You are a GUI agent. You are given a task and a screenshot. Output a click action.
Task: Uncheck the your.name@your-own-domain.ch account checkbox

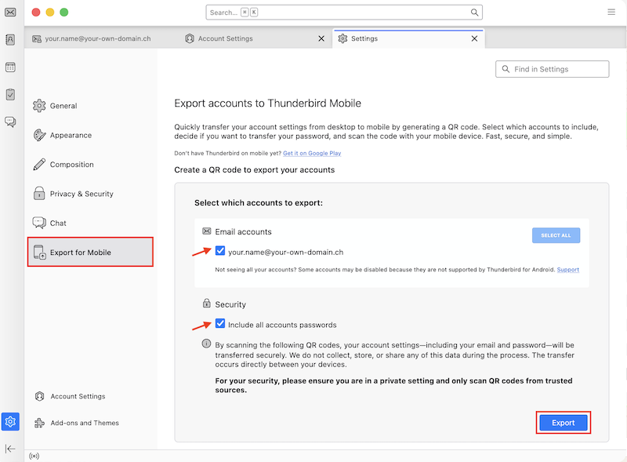tap(220, 251)
